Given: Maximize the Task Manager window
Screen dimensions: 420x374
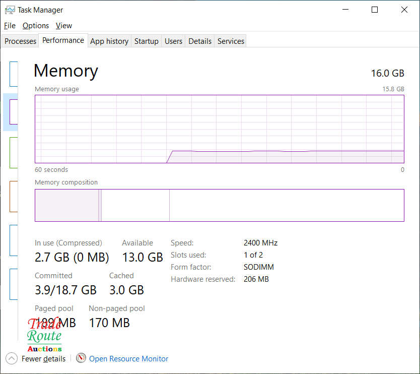Looking at the screenshot, I should 375,10.
